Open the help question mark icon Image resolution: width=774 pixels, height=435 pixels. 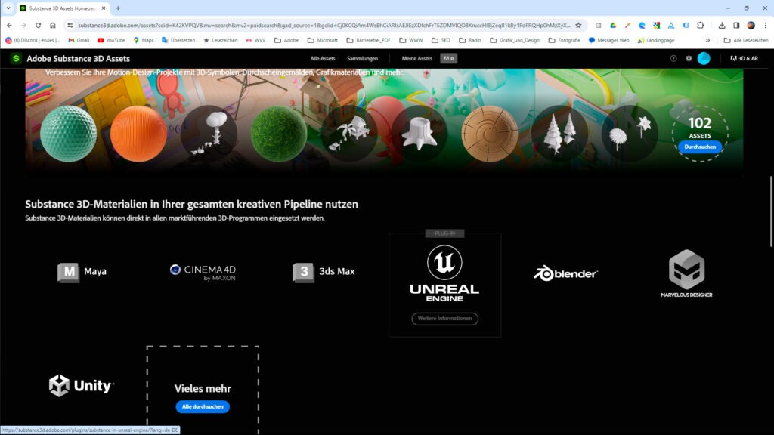point(673,59)
